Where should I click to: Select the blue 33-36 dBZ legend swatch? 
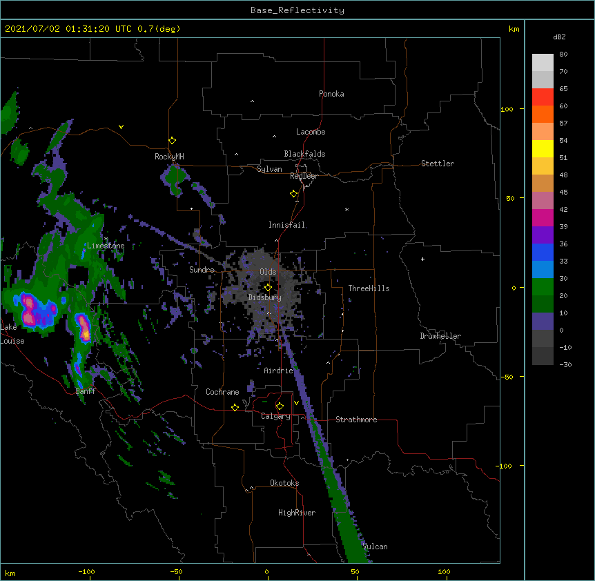coord(543,252)
